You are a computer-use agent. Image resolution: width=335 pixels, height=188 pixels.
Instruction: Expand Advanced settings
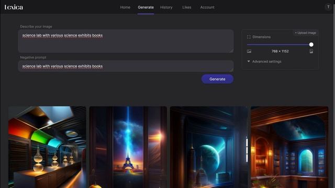(x=264, y=62)
